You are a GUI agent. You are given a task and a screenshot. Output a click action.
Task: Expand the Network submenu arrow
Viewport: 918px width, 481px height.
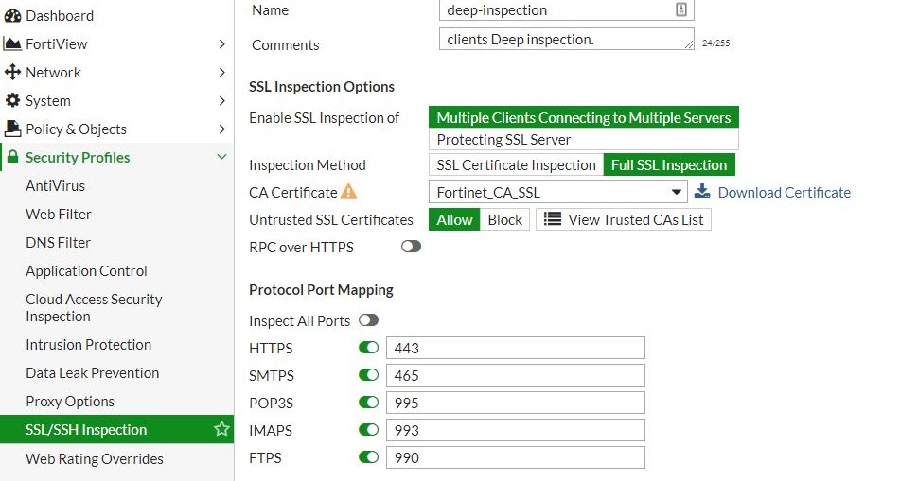point(221,73)
